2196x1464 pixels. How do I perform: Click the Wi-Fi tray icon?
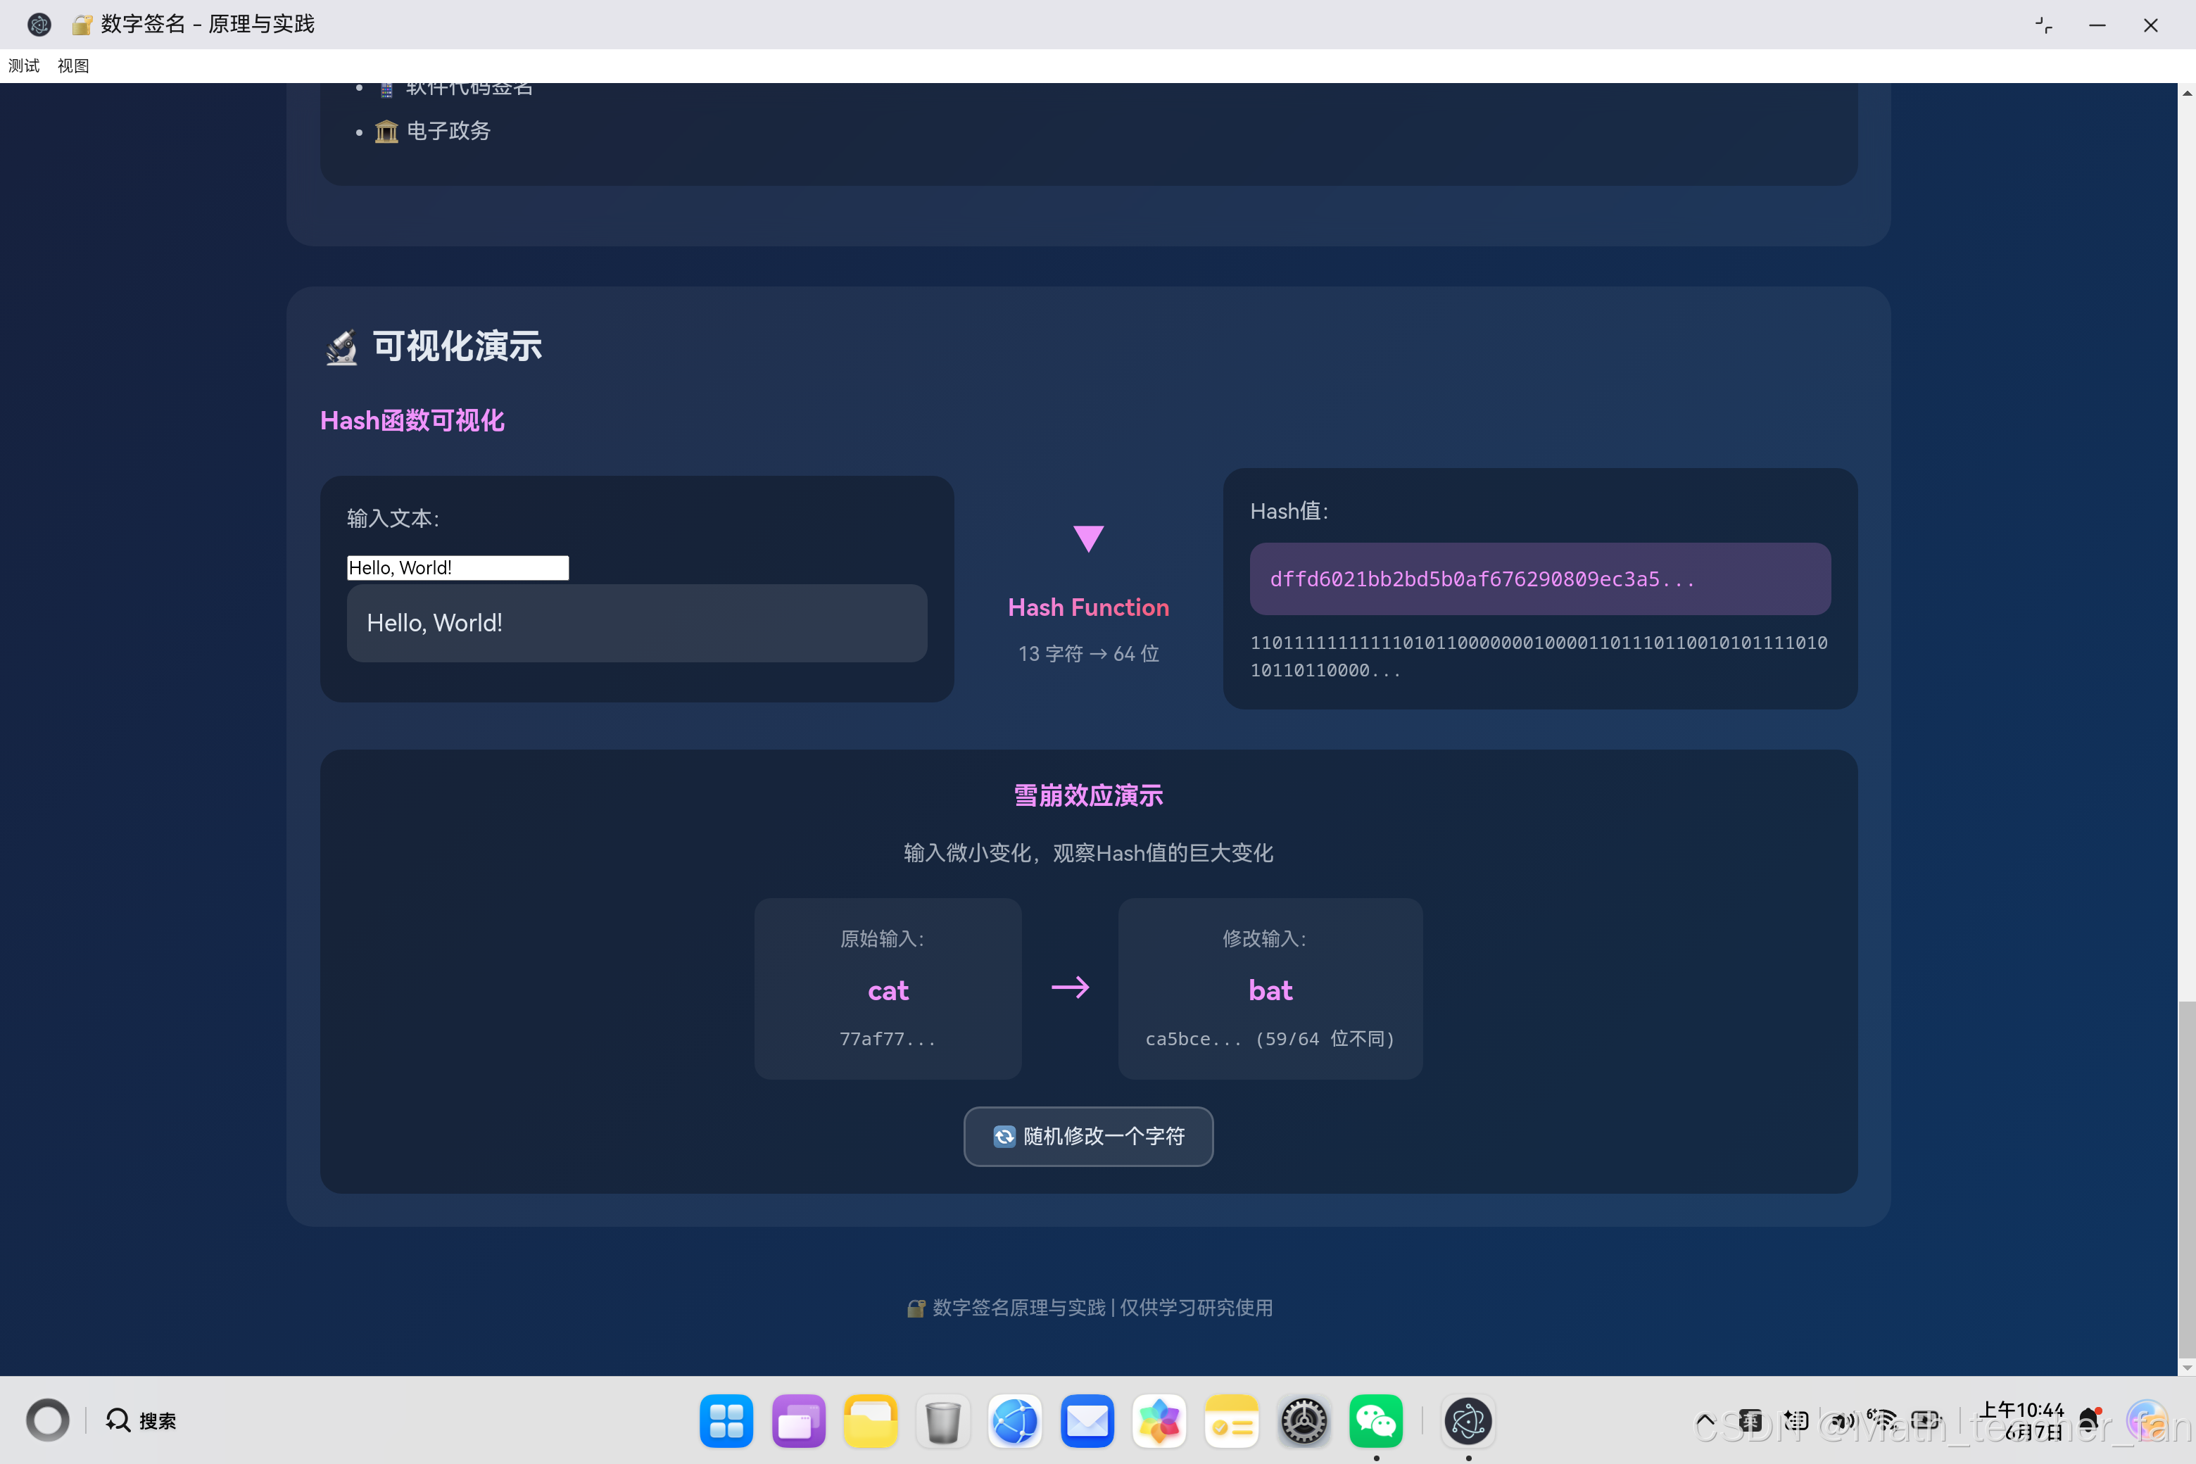click(x=1881, y=1421)
